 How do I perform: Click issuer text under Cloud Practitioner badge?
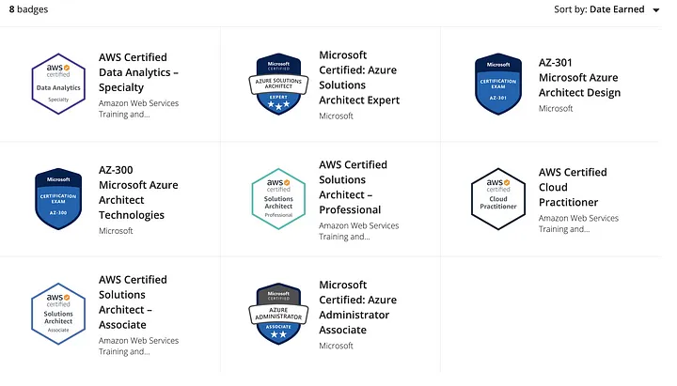pyautogui.click(x=578, y=224)
